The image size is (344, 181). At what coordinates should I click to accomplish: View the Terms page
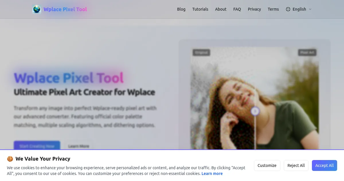pos(273,9)
